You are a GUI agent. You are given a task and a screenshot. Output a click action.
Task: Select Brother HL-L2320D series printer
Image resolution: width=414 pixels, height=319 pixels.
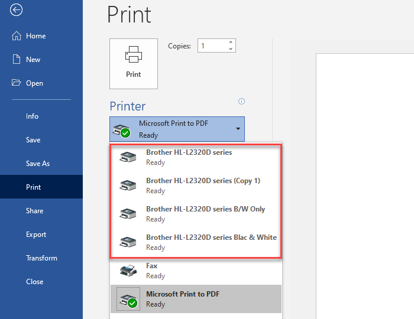click(x=196, y=157)
